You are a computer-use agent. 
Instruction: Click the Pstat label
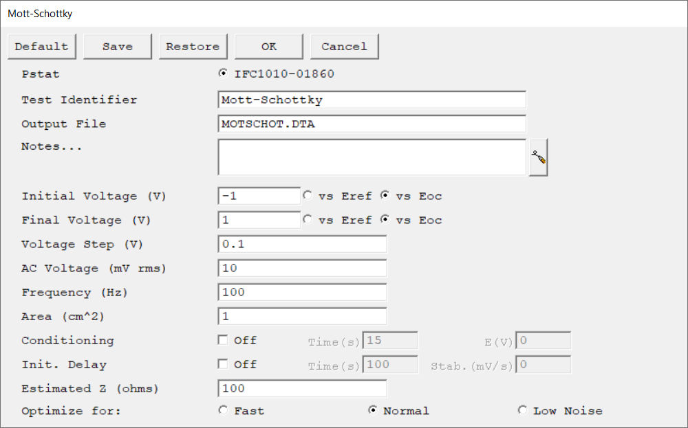point(41,74)
